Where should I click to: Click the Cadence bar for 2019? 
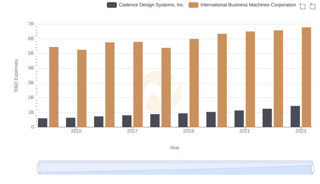(183, 120)
